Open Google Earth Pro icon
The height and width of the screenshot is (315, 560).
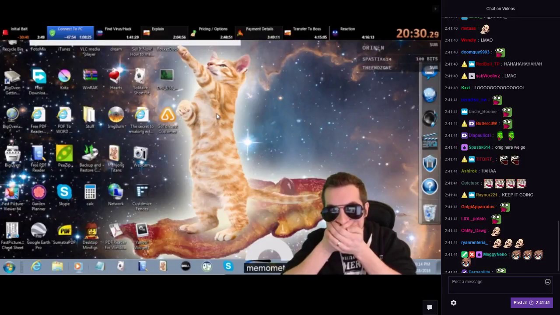38,236
